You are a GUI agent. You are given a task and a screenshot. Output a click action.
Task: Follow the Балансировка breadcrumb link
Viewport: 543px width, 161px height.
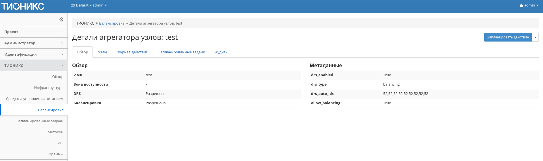[x=111, y=23]
